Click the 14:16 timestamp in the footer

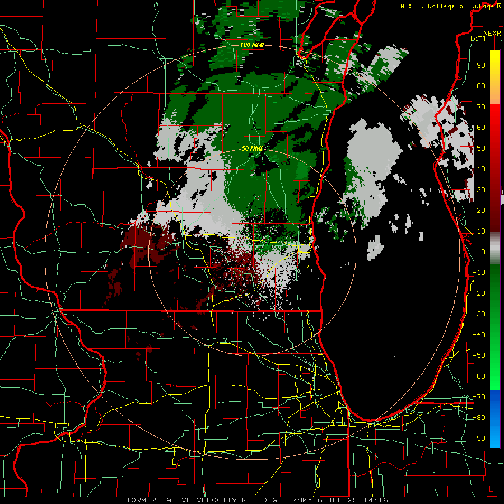point(375,500)
